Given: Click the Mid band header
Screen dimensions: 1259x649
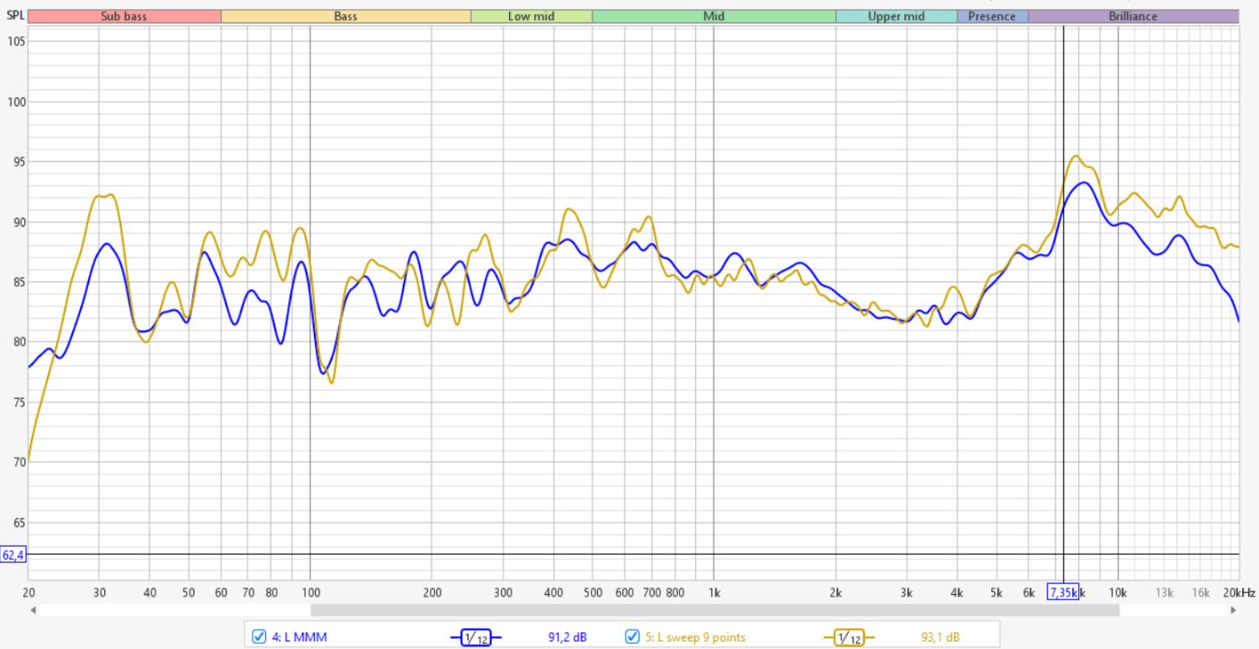Looking at the screenshot, I should [714, 16].
